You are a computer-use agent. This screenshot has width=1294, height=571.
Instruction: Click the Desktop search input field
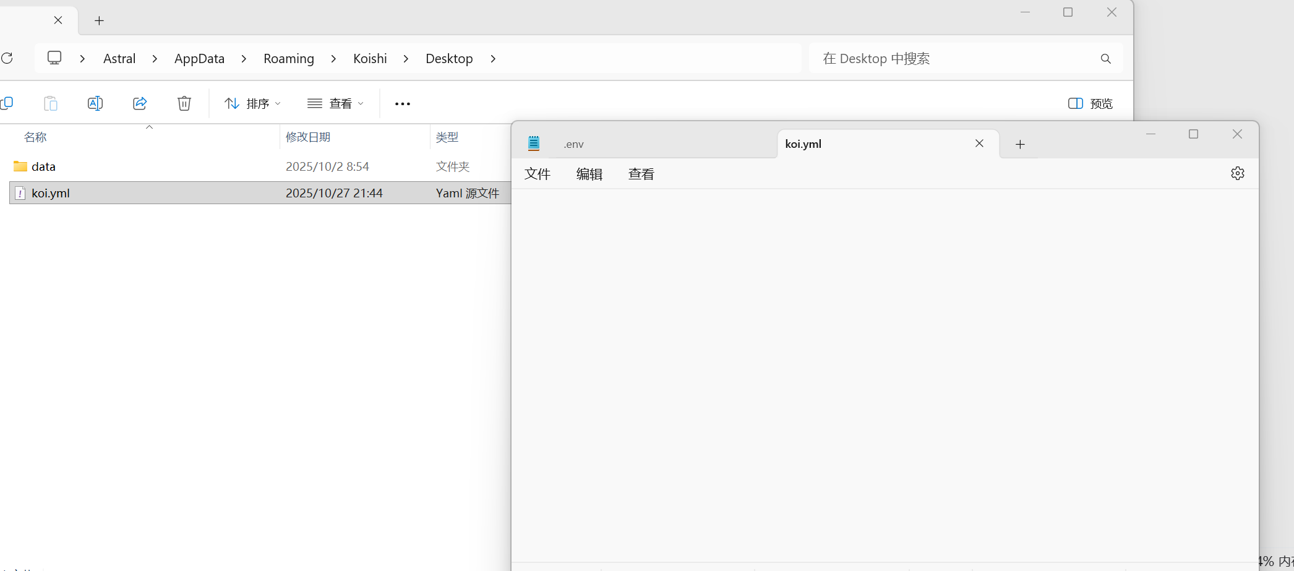pos(953,59)
